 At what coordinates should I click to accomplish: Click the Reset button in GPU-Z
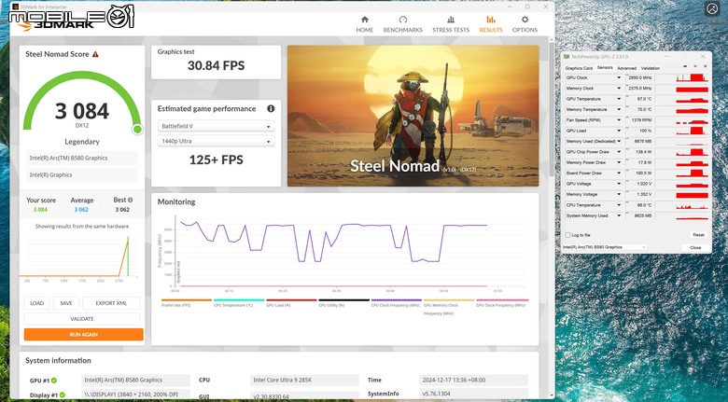(x=698, y=235)
